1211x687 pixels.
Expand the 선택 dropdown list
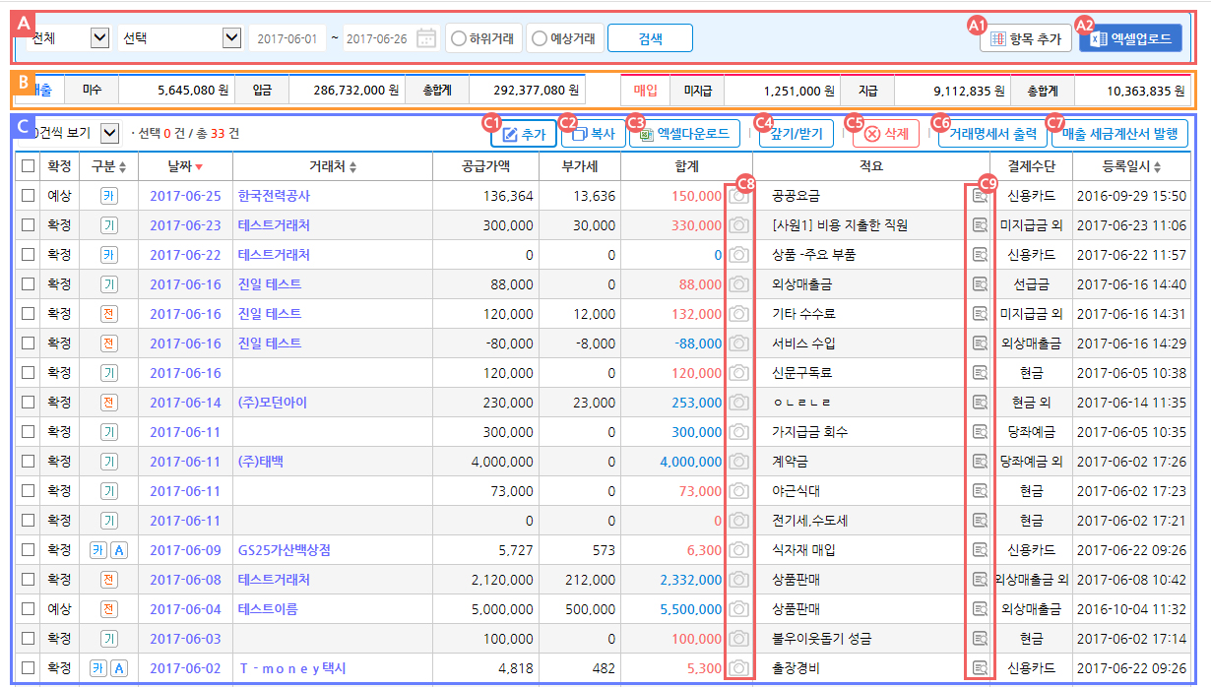point(179,37)
